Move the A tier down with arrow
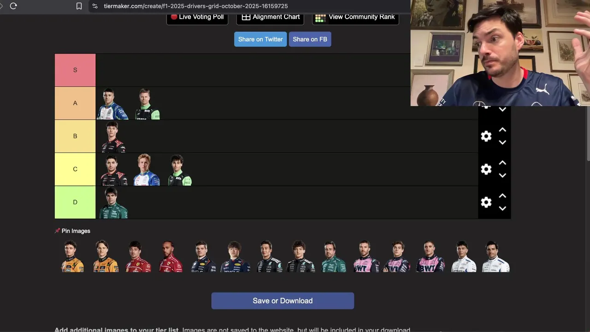The width and height of the screenshot is (590, 332). pyautogui.click(x=502, y=110)
